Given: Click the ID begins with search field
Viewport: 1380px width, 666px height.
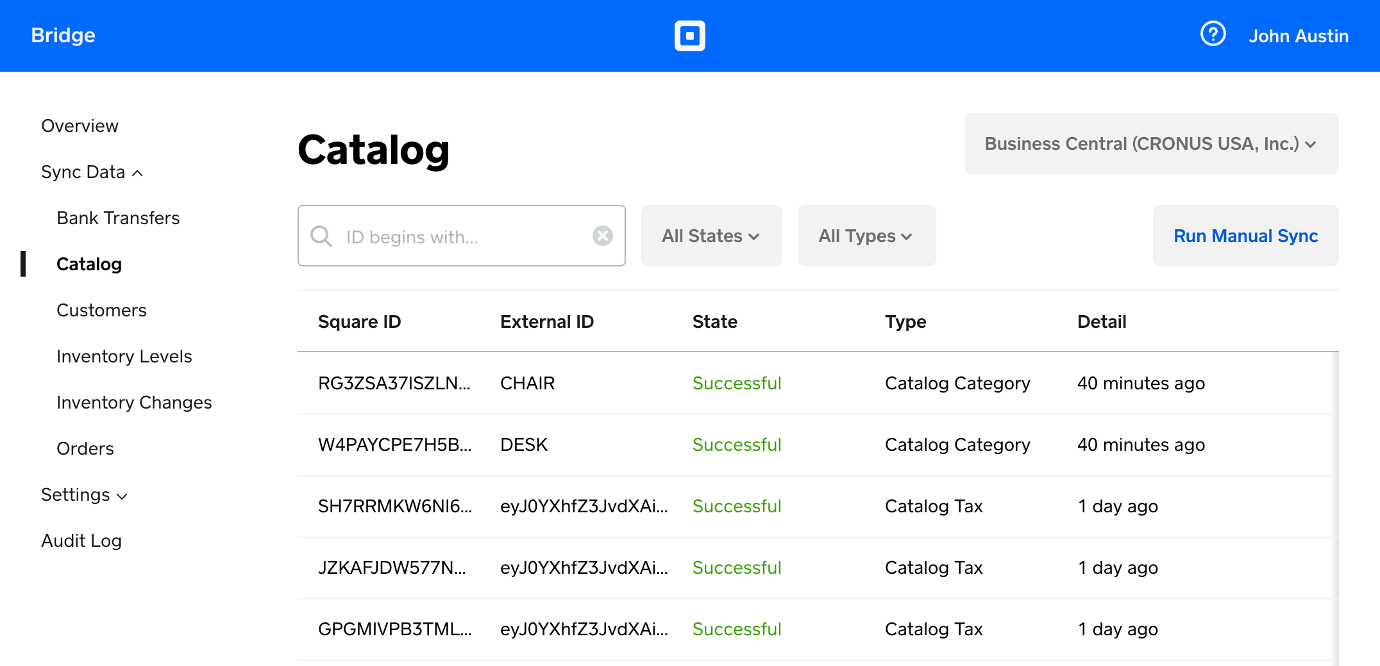Looking at the screenshot, I should tap(462, 236).
